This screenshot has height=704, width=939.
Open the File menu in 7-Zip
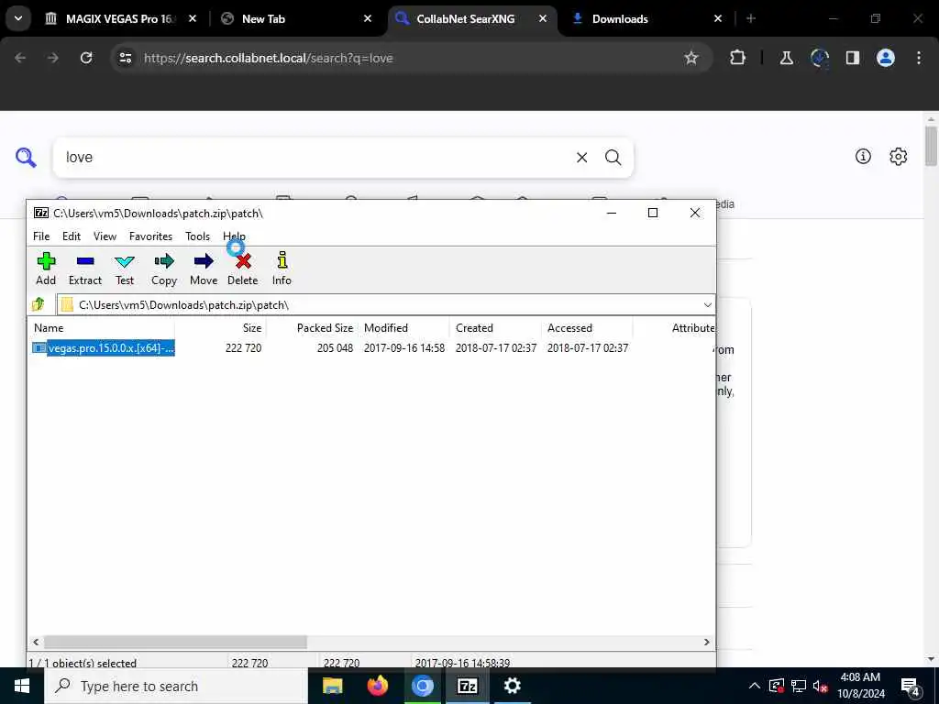coord(41,236)
